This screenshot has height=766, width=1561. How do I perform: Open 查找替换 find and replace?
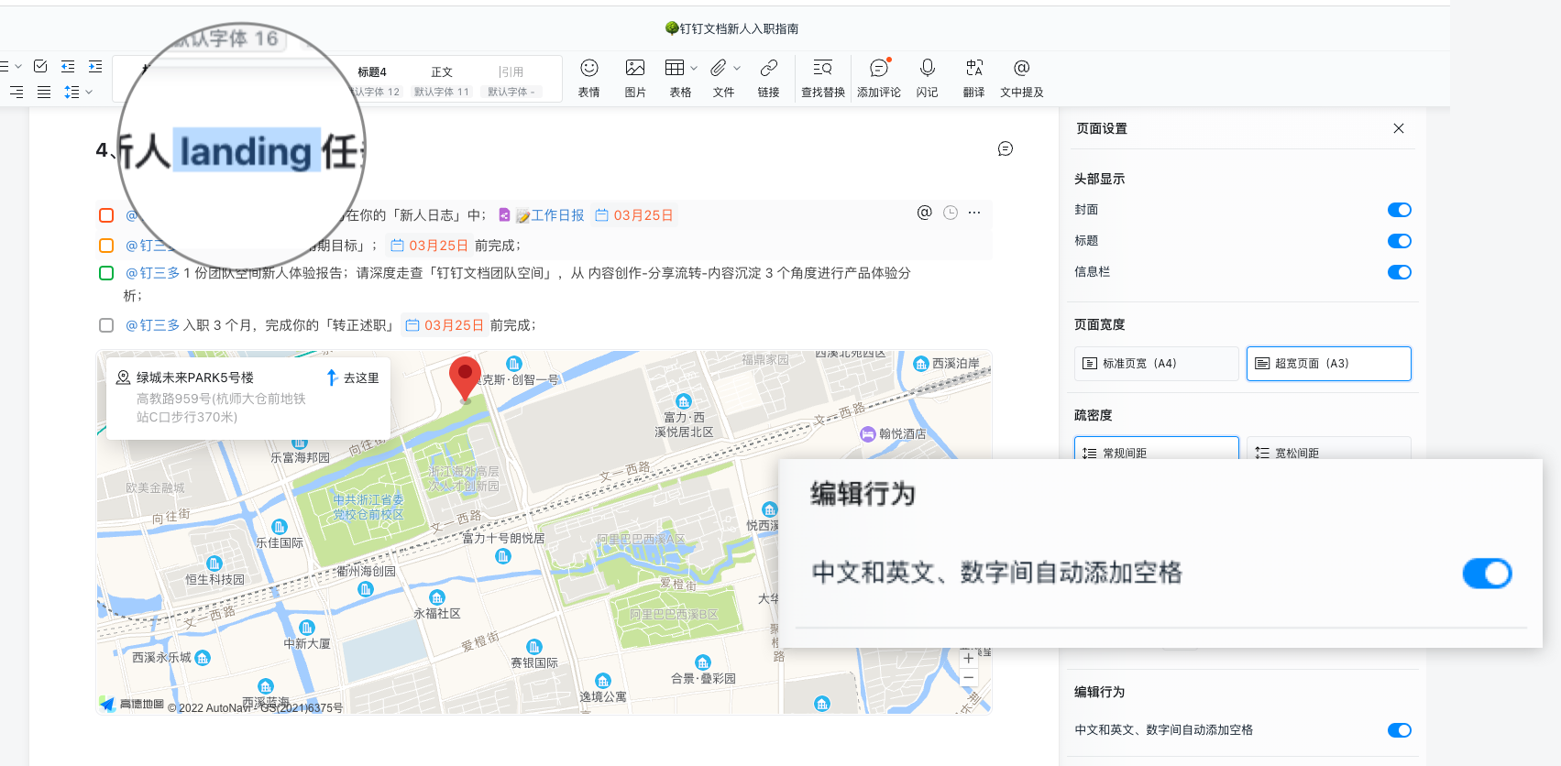823,78
